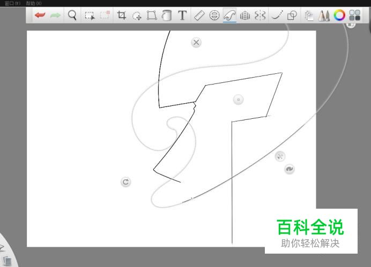Open the Copic/Layer library icon
The width and height of the screenshot is (371, 267).
coord(309,16)
